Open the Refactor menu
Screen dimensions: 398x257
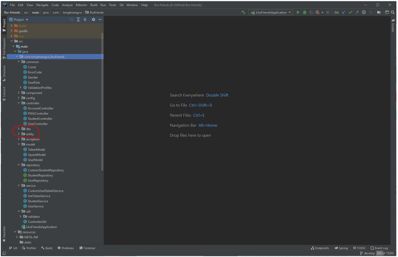[x=81, y=5]
